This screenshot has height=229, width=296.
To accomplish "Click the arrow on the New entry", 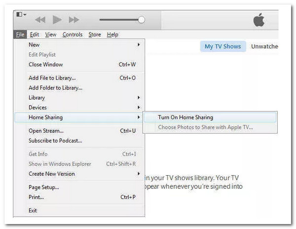I will click(x=139, y=45).
